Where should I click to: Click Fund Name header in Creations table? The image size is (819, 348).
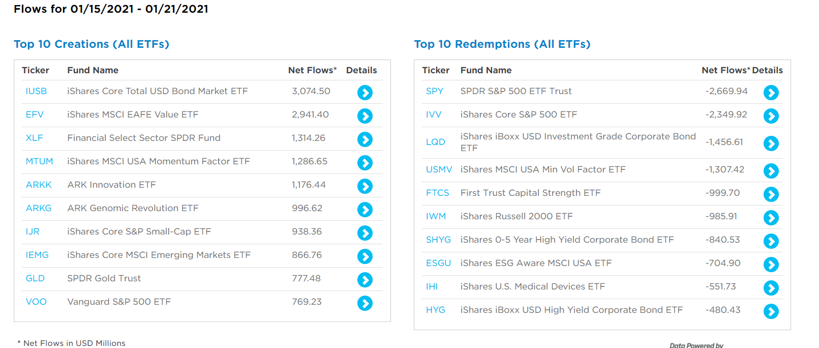93,70
